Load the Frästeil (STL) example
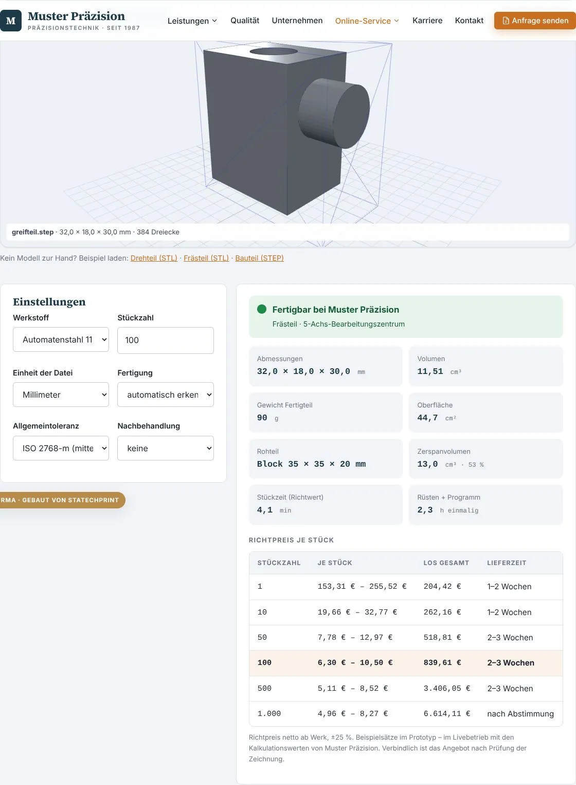Screen dimensions: 576x785 pyautogui.click(x=206, y=258)
